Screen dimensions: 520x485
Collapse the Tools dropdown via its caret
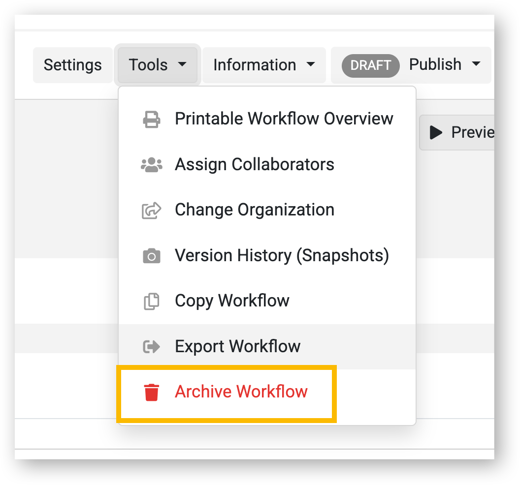point(182,64)
